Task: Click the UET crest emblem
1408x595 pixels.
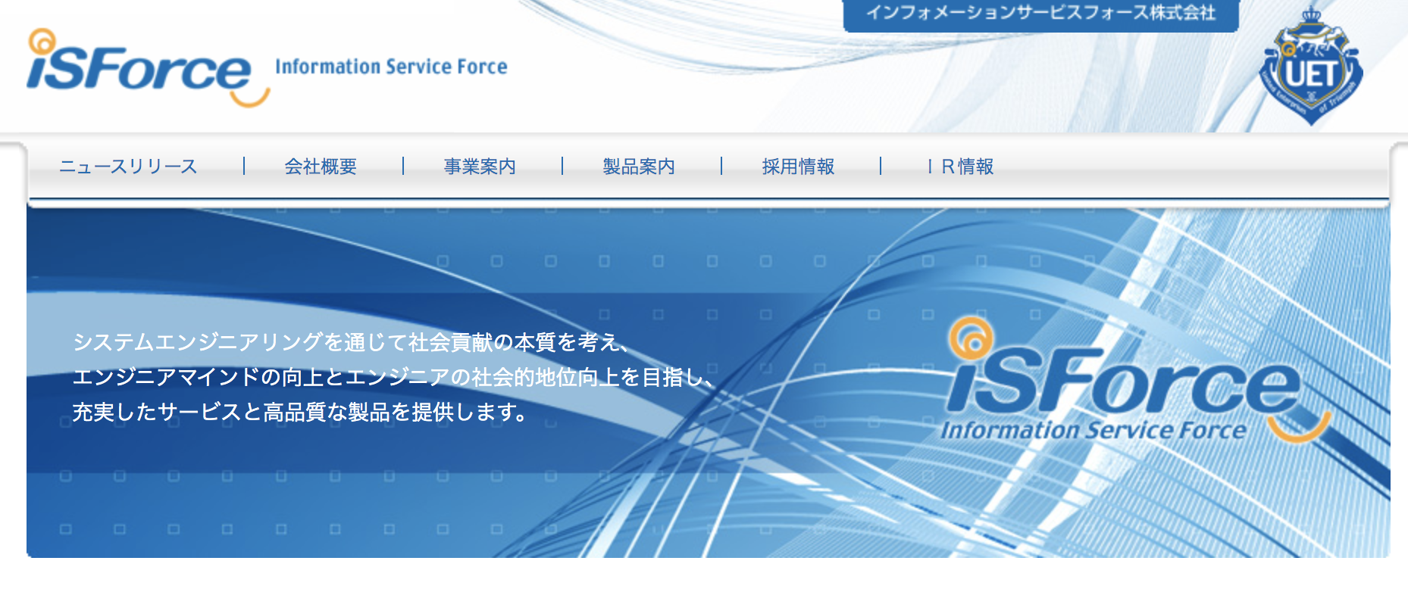Action: point(1310,66)
